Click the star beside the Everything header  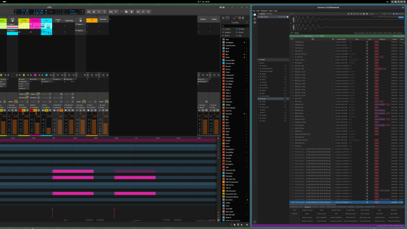point(247,23)
